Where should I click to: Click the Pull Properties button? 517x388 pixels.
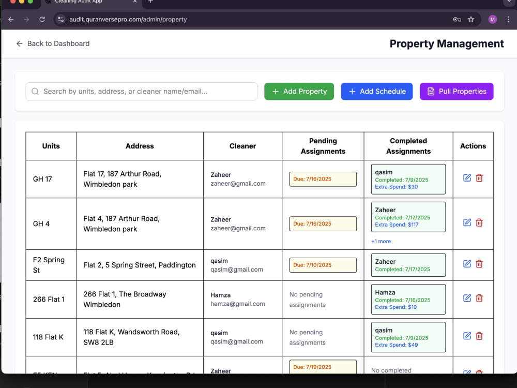[x=457, y=92]
